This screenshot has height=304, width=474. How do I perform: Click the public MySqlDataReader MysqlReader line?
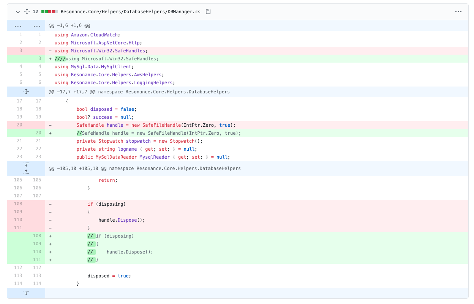pos(153,157)
